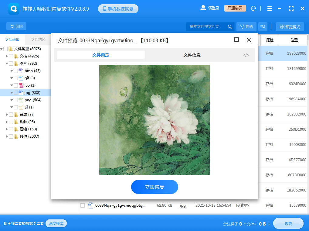Select checkbox for file 0033NqaFgy1gvcmqqgbtxj
This screenshot has width=309, height=231.
(83, 205)
